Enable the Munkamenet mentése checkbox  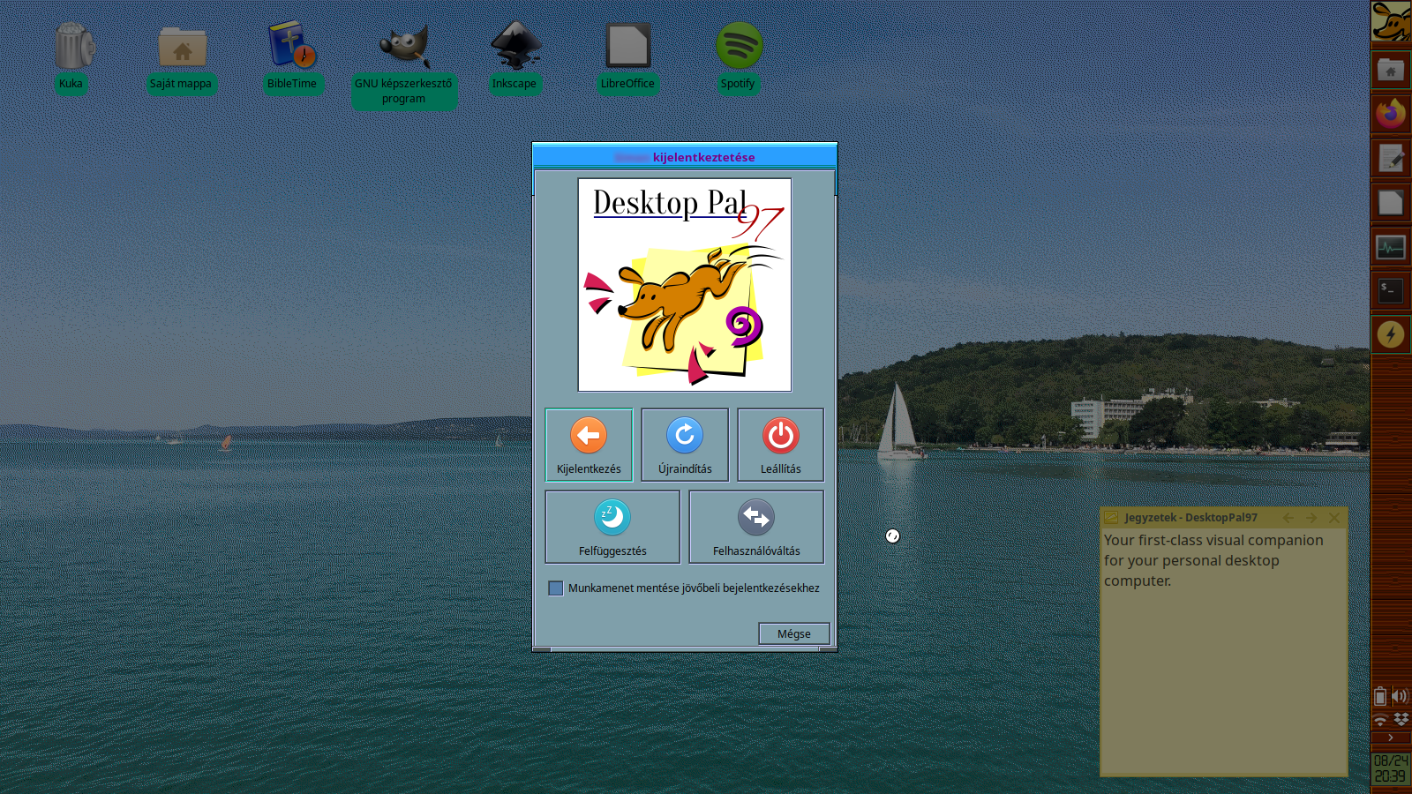pos(556,588)
